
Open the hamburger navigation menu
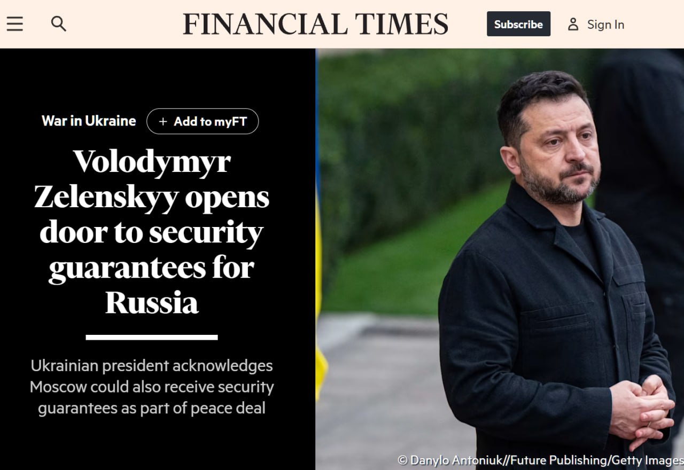pyautogui.click(x=14, y=24)
